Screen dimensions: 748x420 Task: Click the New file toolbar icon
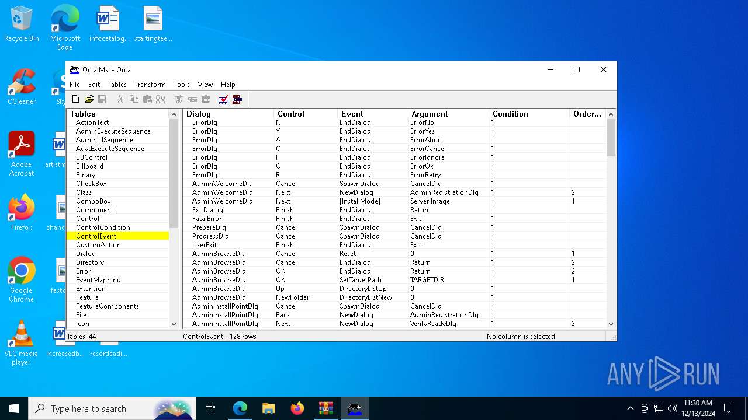[75, 100]
